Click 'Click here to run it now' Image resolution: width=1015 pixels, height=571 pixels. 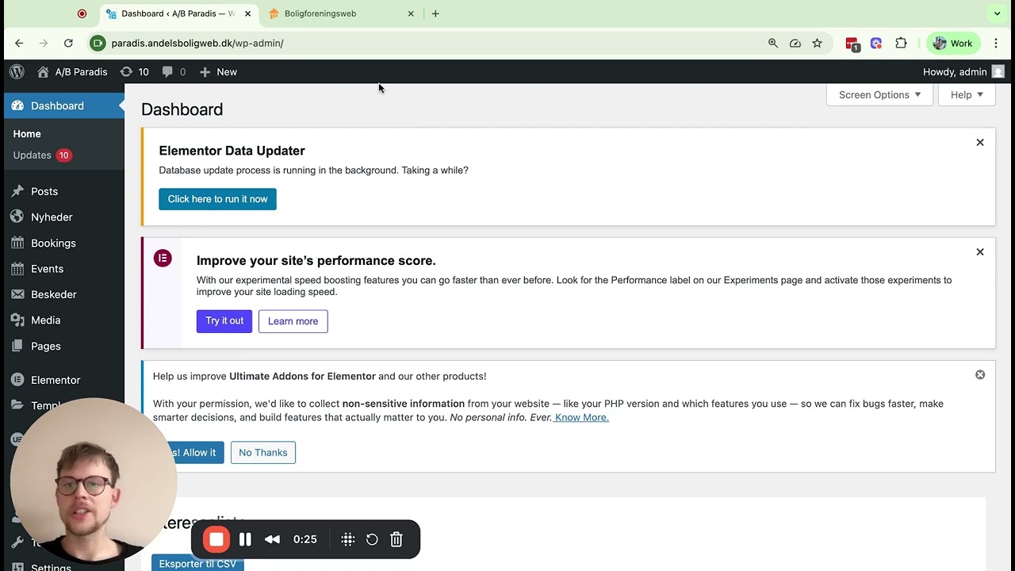click(x=217, y=199)
